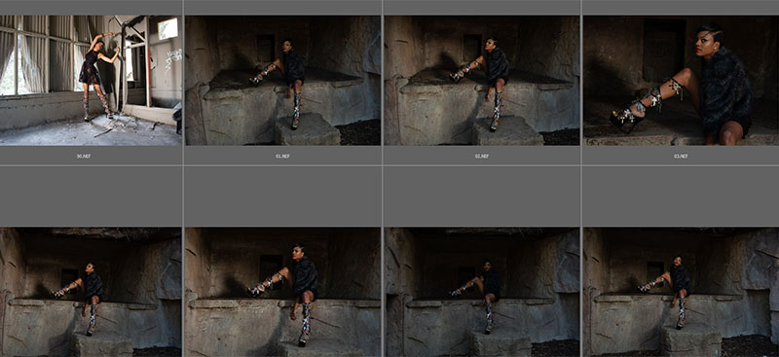Click the 02.NEF file name label
The height and width of the screenshot is (357, 779).
click(x=481, y=156)
